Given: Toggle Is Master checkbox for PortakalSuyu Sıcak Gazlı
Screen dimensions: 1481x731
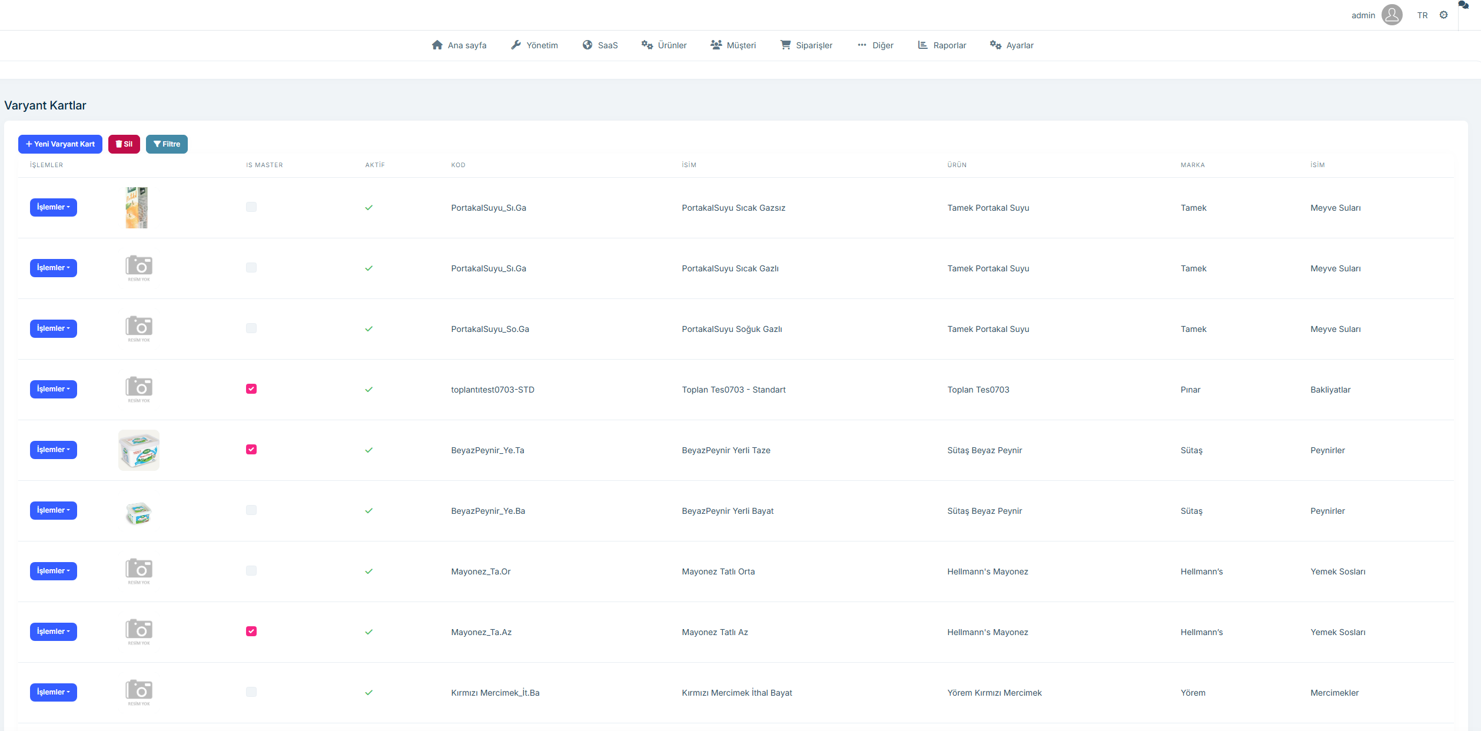Looking at the screenshot, I should [x=251, y=268].
